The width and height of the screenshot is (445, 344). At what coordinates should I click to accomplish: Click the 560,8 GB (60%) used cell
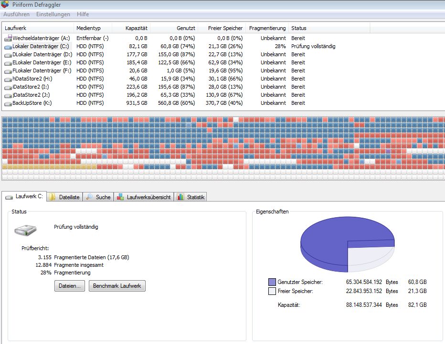[x=177, y=103]
